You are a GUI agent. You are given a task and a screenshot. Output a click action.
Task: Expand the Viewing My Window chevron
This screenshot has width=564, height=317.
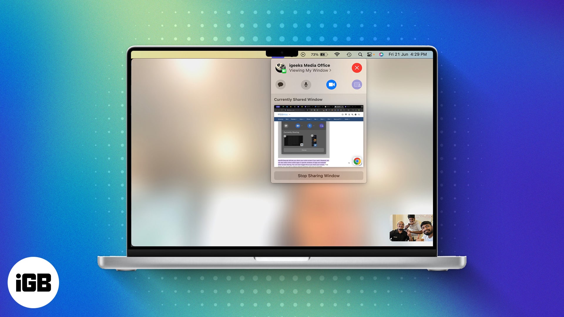click(x=332, y=70)
